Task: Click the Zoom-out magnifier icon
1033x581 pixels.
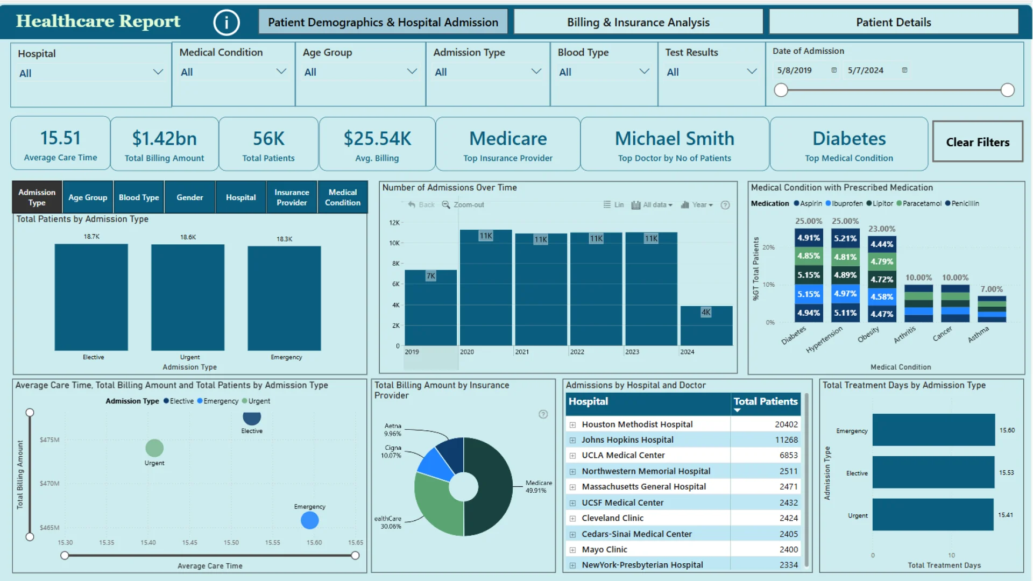Action: 446,205
